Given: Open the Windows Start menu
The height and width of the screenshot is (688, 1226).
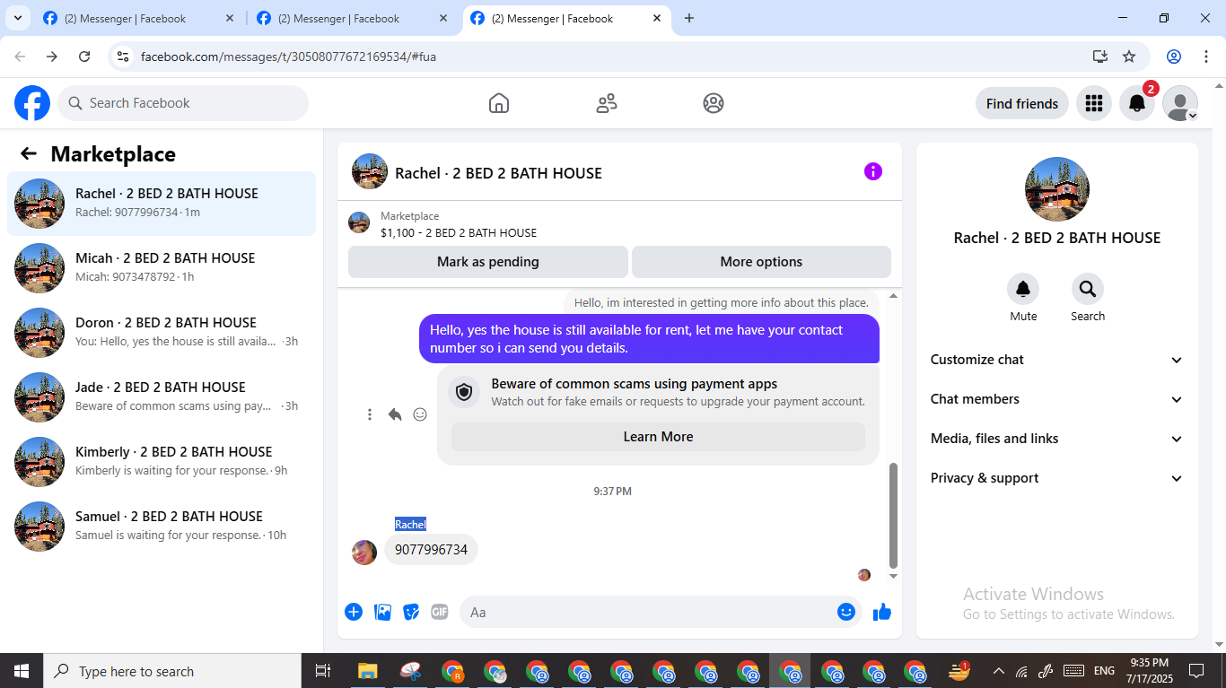Looking at the screenshot, I should click(22, 671).
